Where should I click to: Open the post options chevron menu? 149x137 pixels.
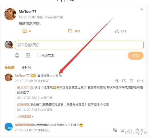click(x=142, y=9)
